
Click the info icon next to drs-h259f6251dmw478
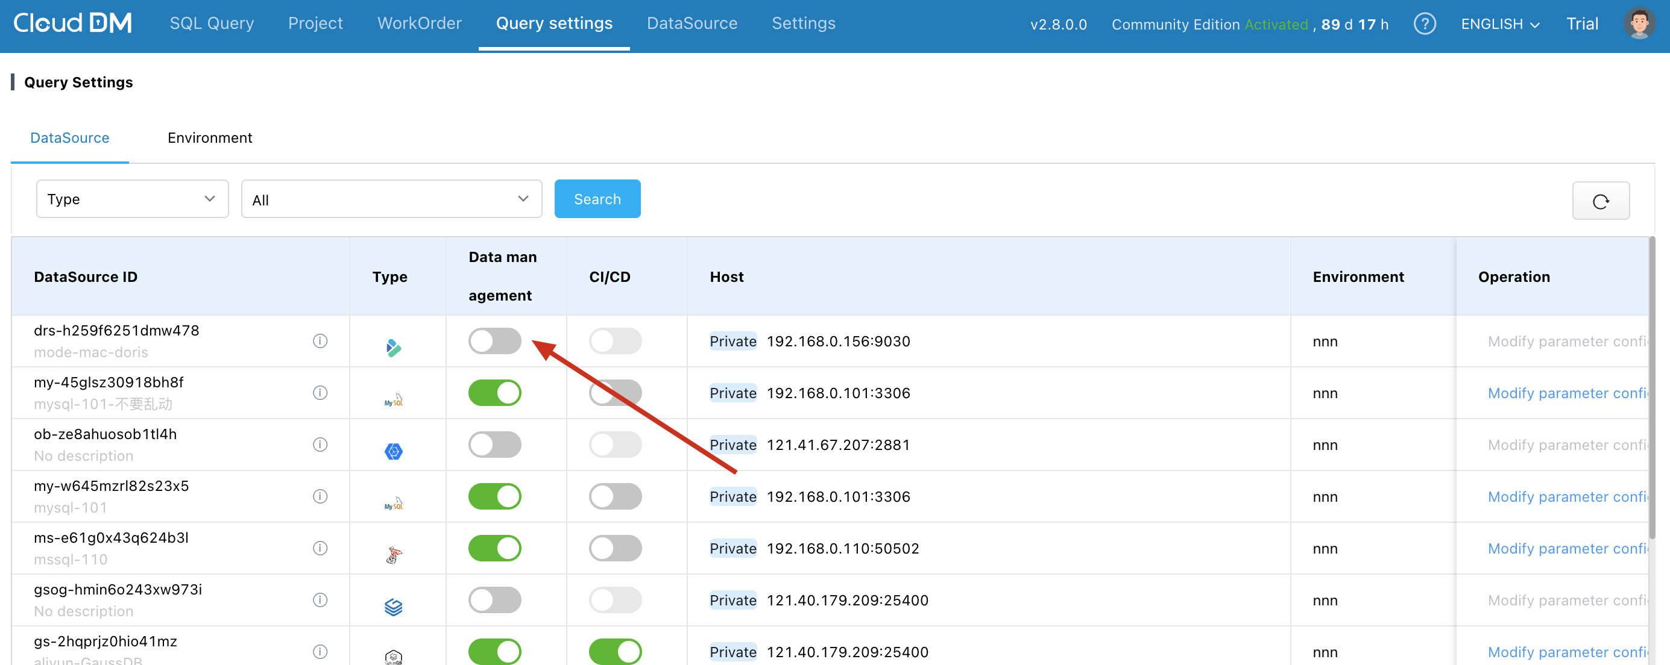[x=320, y=340]
